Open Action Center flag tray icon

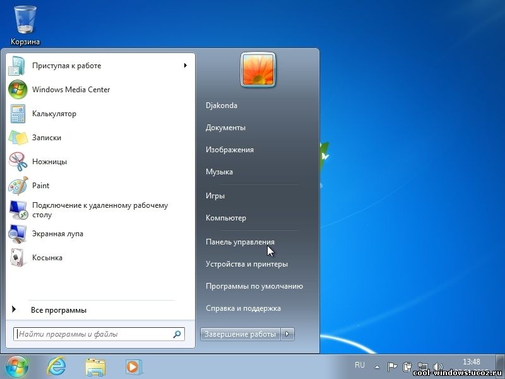(392, 366)
